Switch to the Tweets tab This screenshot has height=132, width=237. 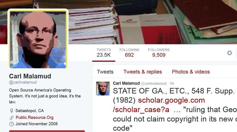coord(105,72)
